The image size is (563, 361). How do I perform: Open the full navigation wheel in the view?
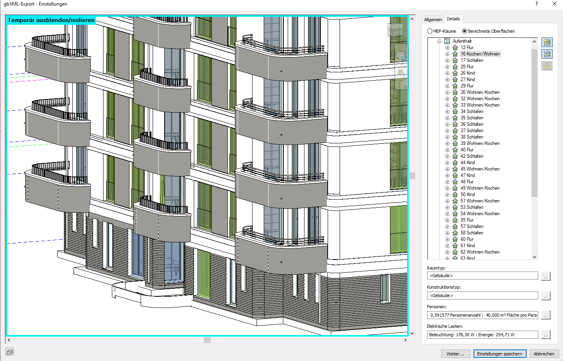[401, 55]
